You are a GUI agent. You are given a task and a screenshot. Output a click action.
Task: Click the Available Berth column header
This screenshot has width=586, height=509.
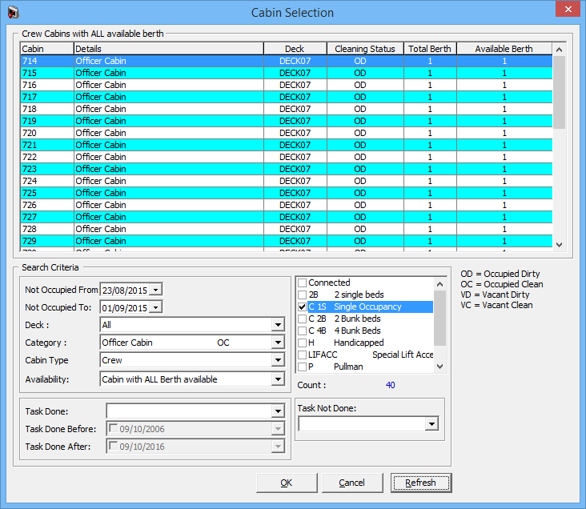504,49
